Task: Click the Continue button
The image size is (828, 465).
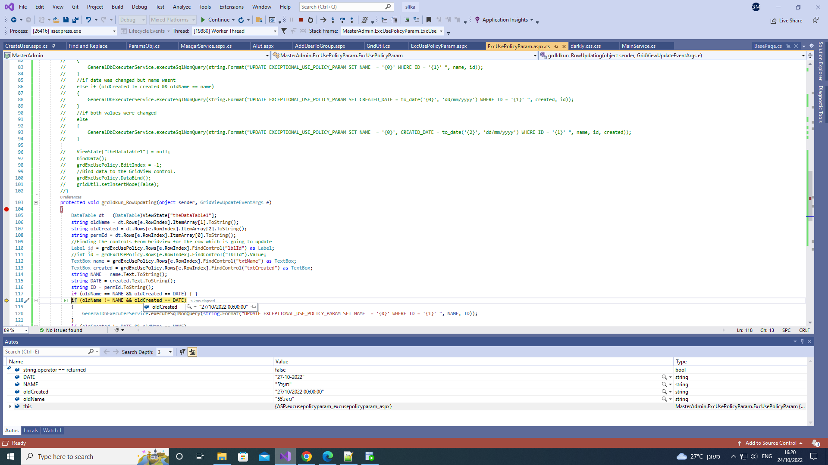Action: [215, 20]
